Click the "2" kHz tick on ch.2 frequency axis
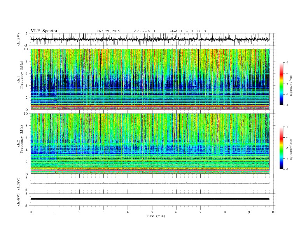This screenshot has height=238, width=308. [27, 162]
